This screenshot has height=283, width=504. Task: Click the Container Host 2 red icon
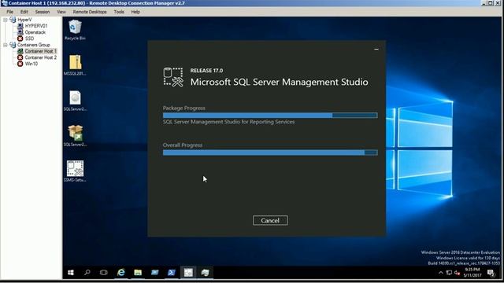[x=20, y=57]
